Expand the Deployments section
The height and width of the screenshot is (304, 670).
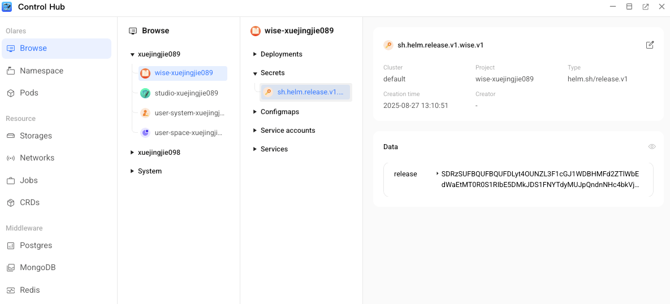click(x=255, y=55)
